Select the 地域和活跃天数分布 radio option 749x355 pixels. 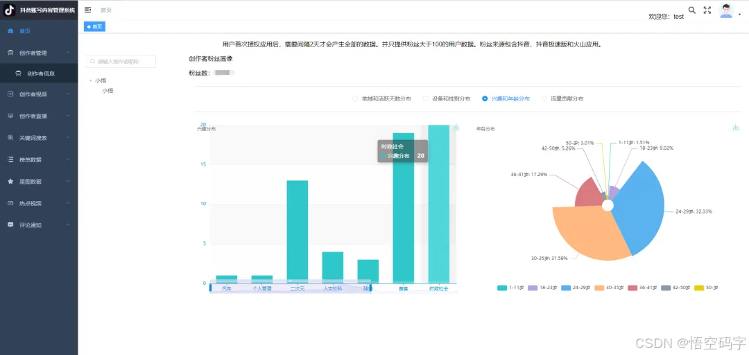(355, 98)
